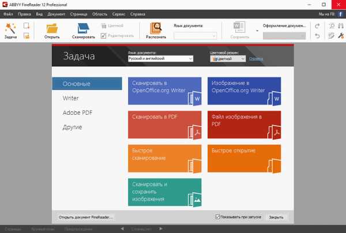
Task: Go to previous page with the left arrow
Action: pos(122,229)
